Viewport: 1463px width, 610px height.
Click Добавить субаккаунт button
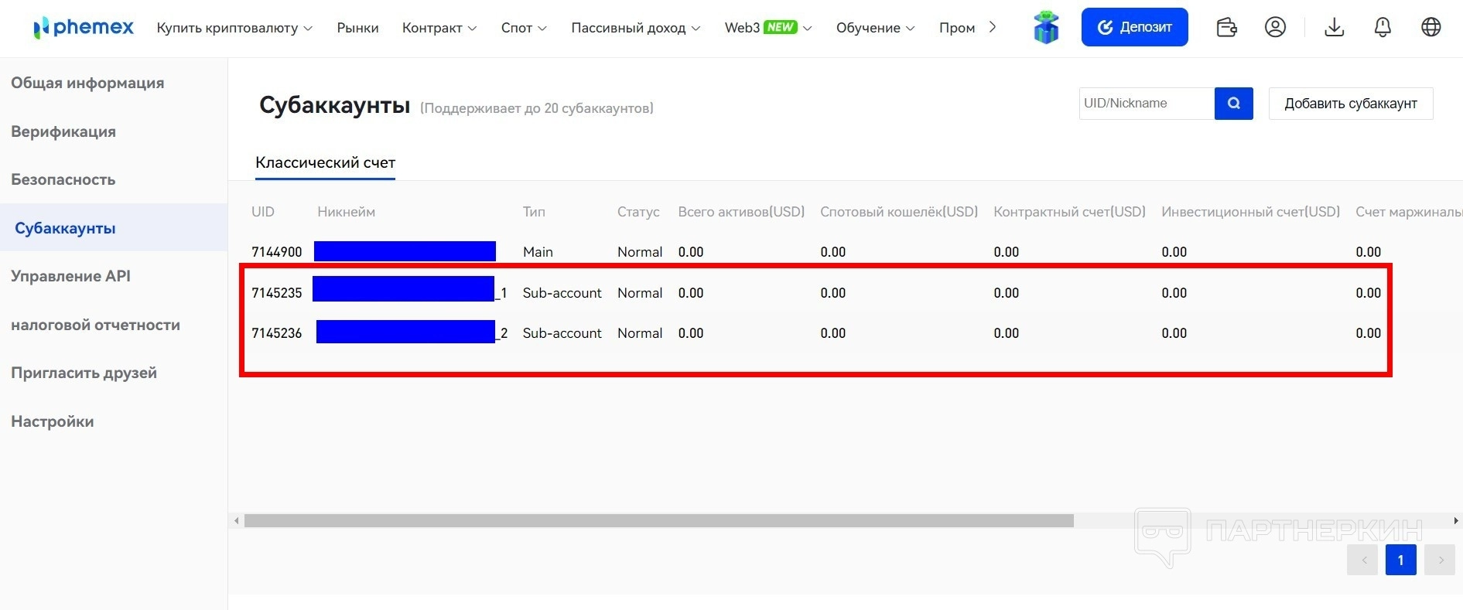1350,104
